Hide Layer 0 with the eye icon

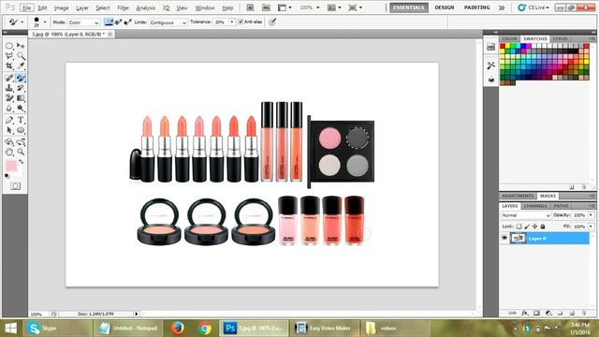click(x=504, y=238)
